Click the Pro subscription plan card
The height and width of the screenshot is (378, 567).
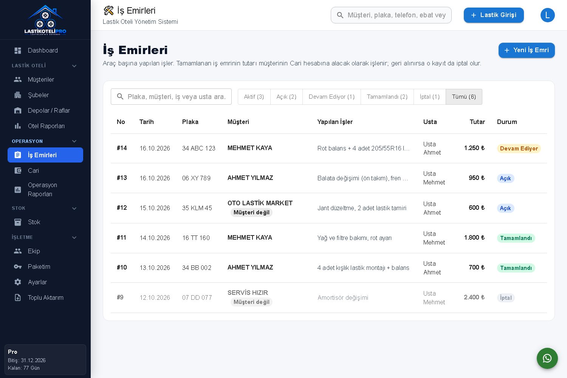(45, 359)
